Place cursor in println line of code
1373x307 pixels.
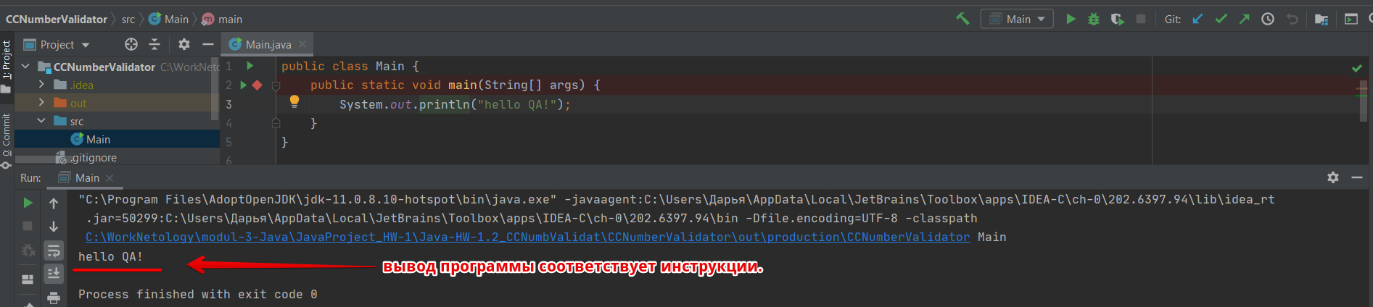click(x=455, y=104)
